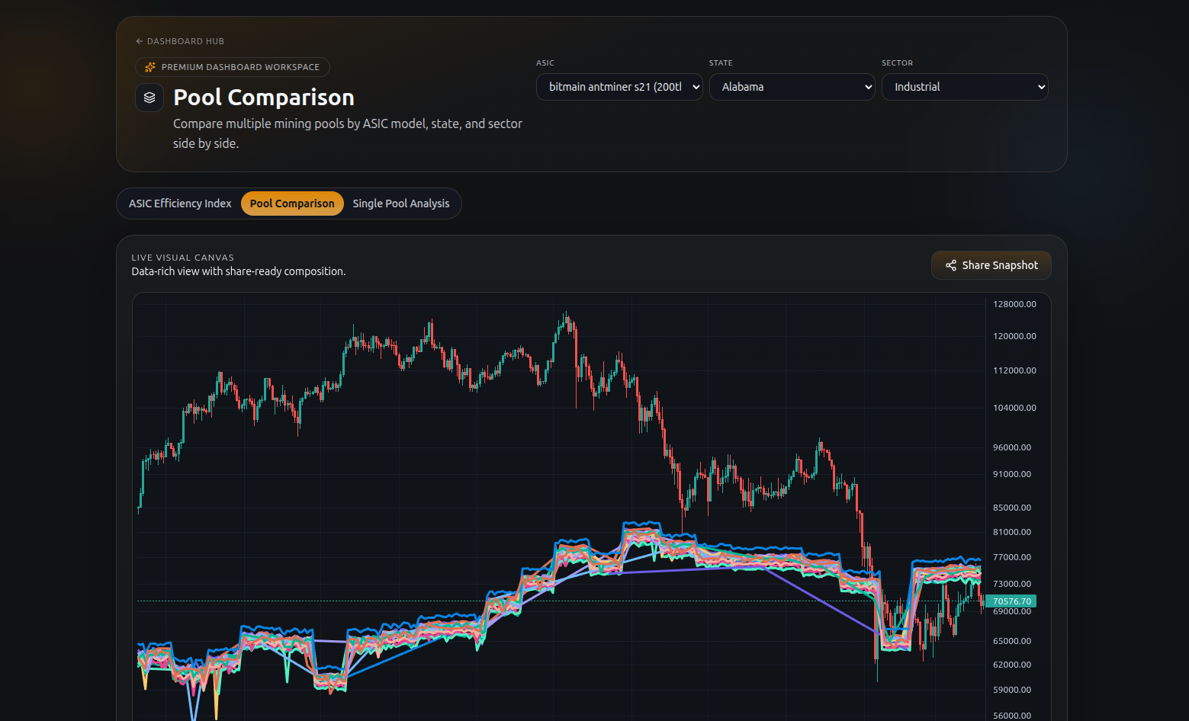Open the STATE dropdown showing Alabama

coord(792,87)
